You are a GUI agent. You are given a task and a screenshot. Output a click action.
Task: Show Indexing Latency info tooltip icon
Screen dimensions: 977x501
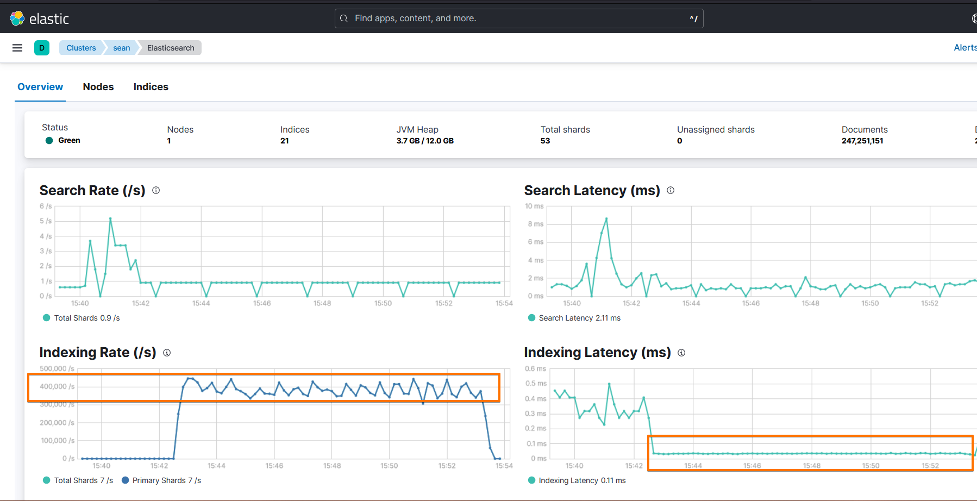click(681, 353)
